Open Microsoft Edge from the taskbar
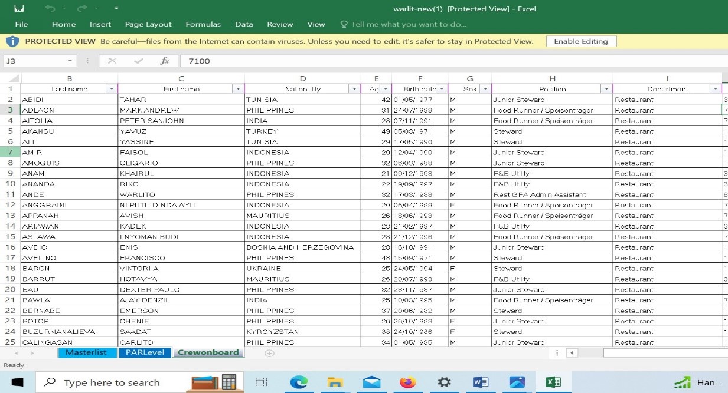The image size is (728, 393). click(299, 382)
